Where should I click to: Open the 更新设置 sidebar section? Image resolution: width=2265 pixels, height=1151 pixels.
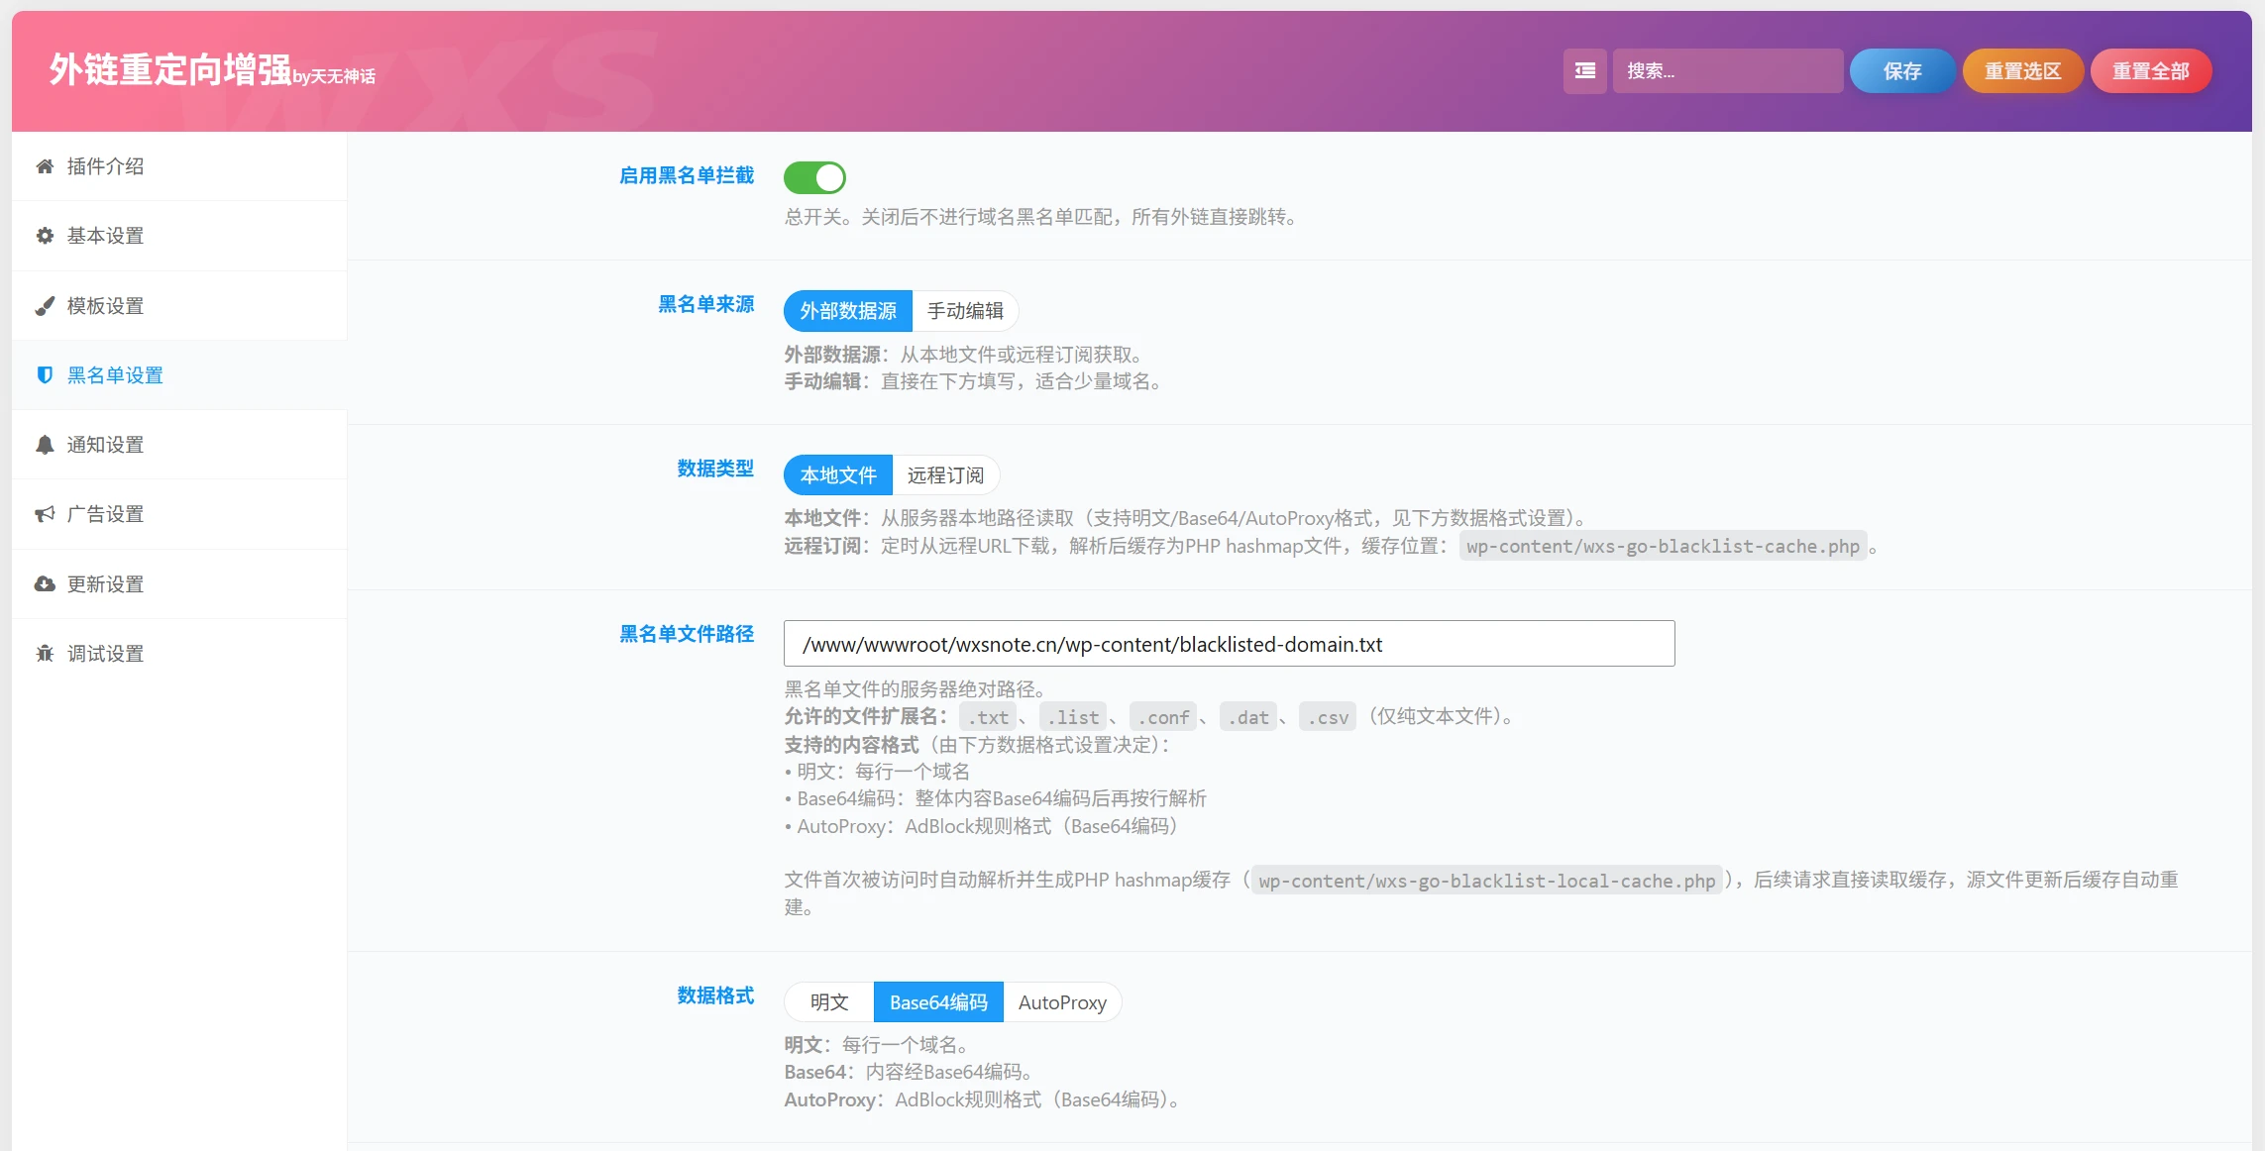pos(179,584)
